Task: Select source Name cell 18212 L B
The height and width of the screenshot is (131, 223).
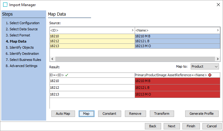Action: coord(177,41)
